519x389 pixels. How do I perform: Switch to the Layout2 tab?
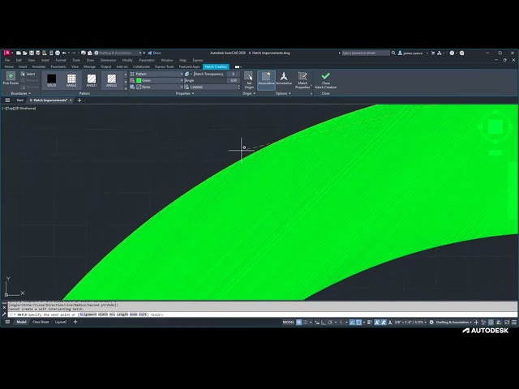coord(61,322)
